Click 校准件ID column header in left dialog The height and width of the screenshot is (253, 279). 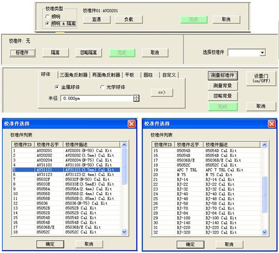[x=23, y=145]
